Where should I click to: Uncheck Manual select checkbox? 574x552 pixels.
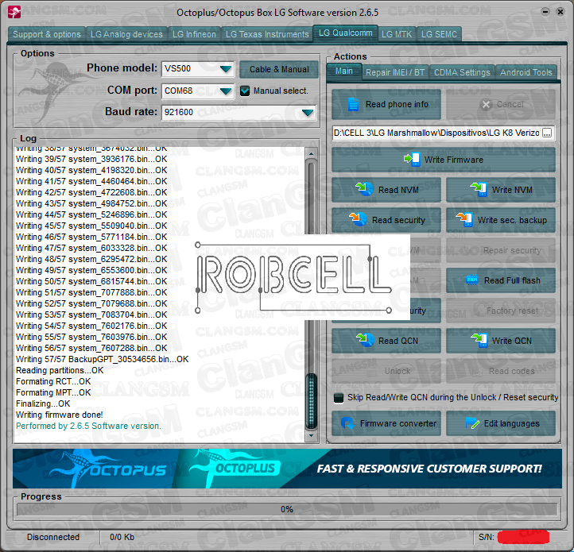[x=245, y=91]
